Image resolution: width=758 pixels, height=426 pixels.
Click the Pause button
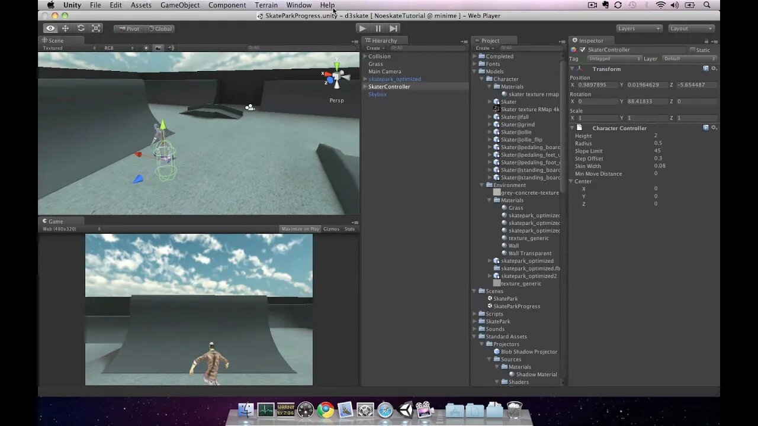pyautogui.click(x=378, y=28)
